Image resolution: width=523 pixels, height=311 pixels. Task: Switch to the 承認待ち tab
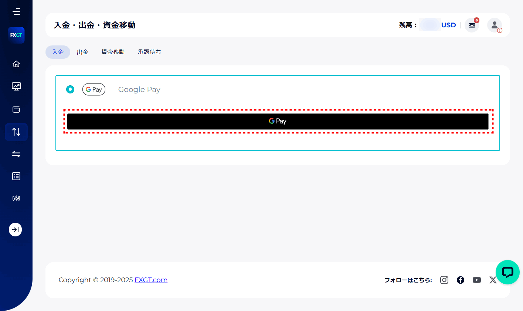pos(149,52)
